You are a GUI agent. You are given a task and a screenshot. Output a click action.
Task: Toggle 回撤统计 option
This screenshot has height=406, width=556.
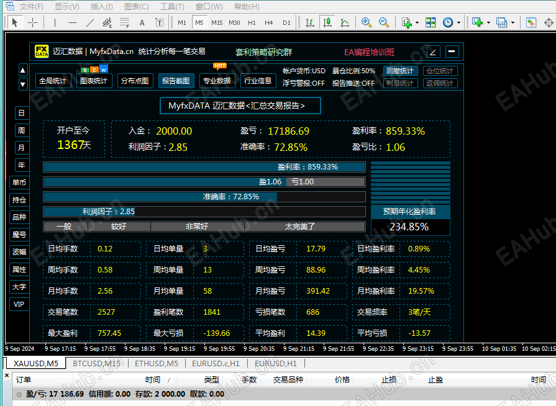coord(400,71)
